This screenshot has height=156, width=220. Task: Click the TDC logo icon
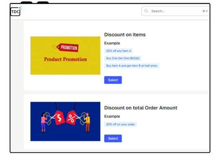coord(16,11)
